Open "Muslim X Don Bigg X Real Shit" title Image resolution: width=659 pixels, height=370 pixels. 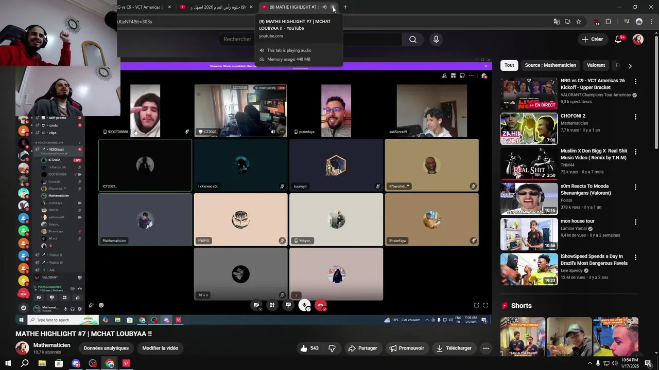click(x=594, y=154)
